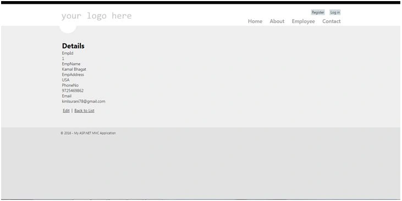Click the 2016 copyright footer text
This screenshot has width=402, height=201.
point(88,133)
